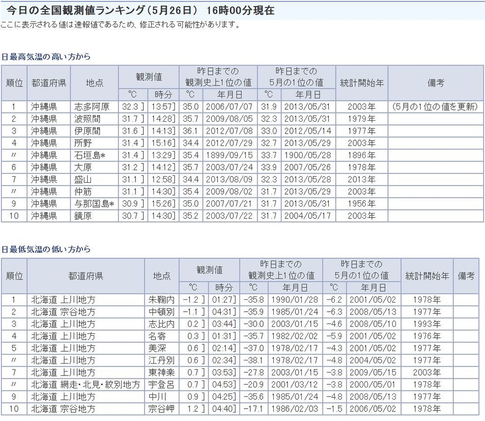Click the 石垣島* station entry
The width and height of the screenshot is (485, 421).
pyautogui.click(x=94, y=155)
